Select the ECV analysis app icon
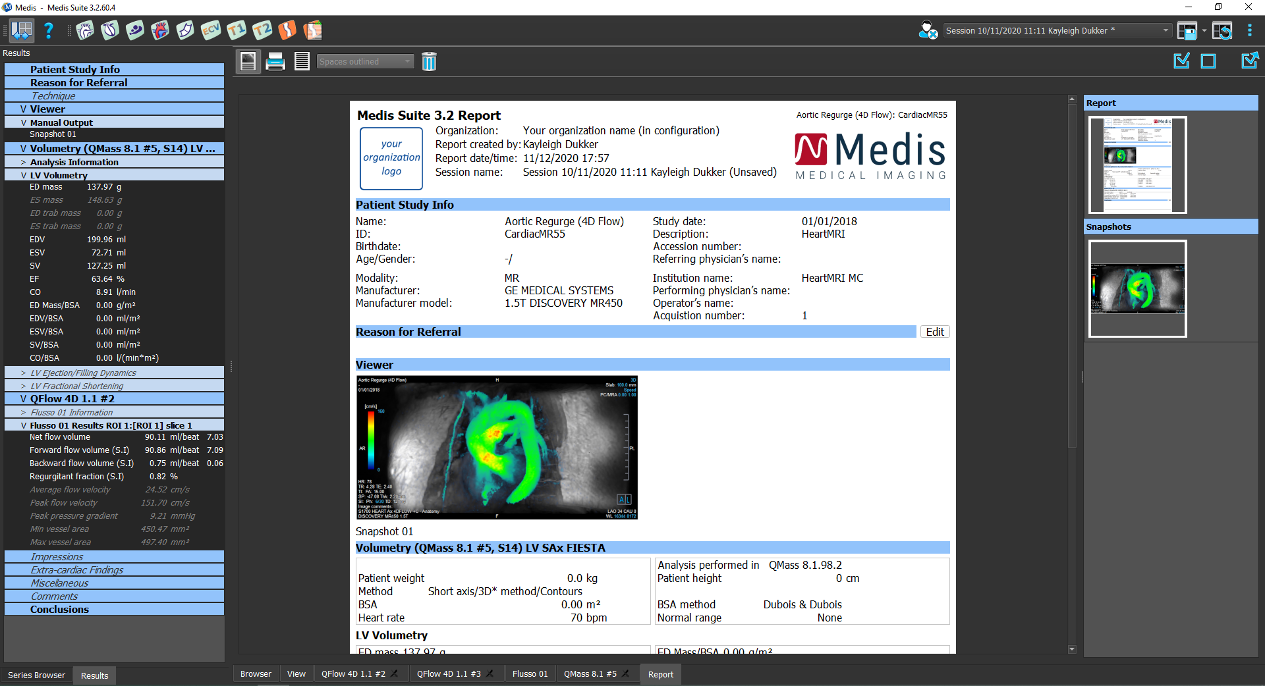 coord(211,30)
